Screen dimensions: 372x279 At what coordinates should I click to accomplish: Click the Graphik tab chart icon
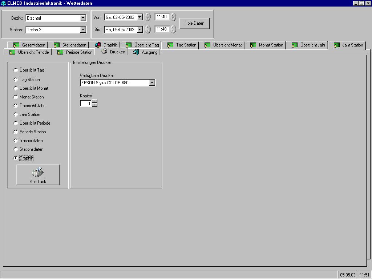coord(98,45)
